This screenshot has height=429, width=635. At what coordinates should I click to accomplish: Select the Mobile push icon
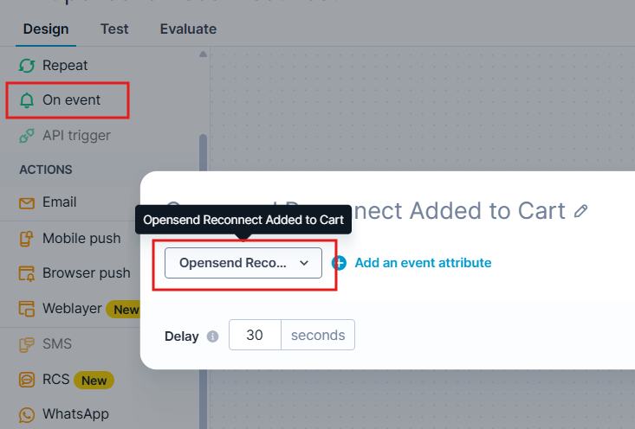[x=27, y=238]
